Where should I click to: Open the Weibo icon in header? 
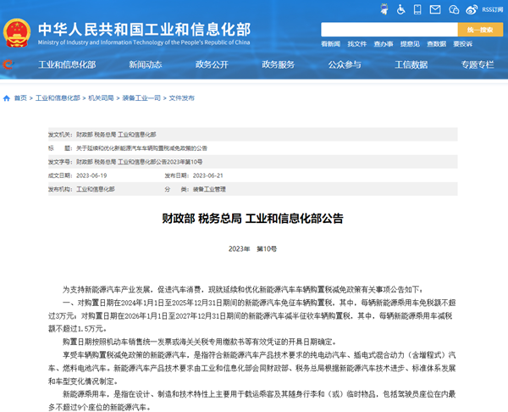(472, 9)
